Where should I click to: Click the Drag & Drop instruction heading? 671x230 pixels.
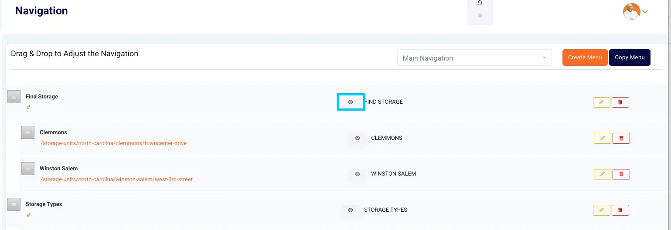[75, 54]
